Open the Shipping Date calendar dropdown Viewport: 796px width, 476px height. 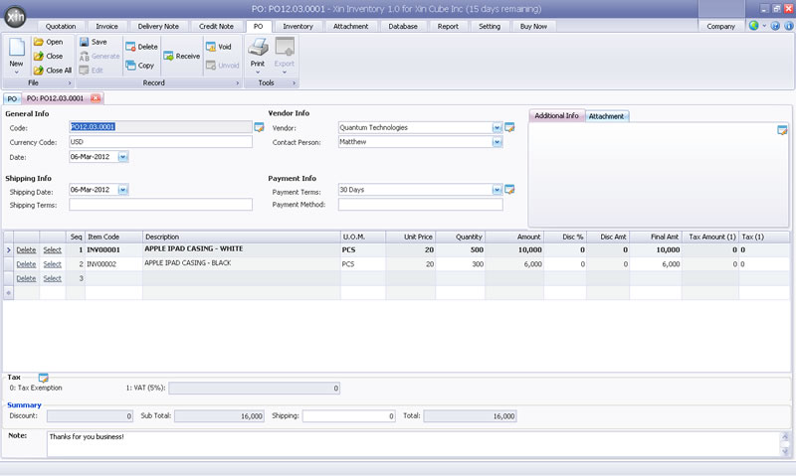122,190
